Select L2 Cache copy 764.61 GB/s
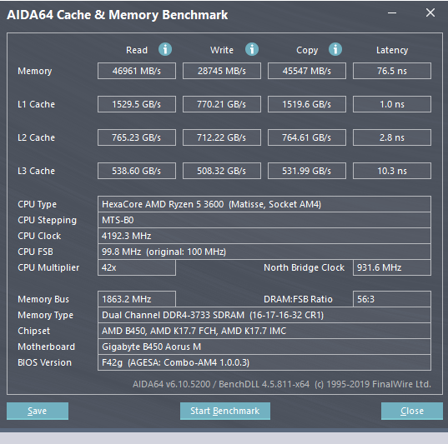Viewport: 448px width, 444px height. click(307, 137)
